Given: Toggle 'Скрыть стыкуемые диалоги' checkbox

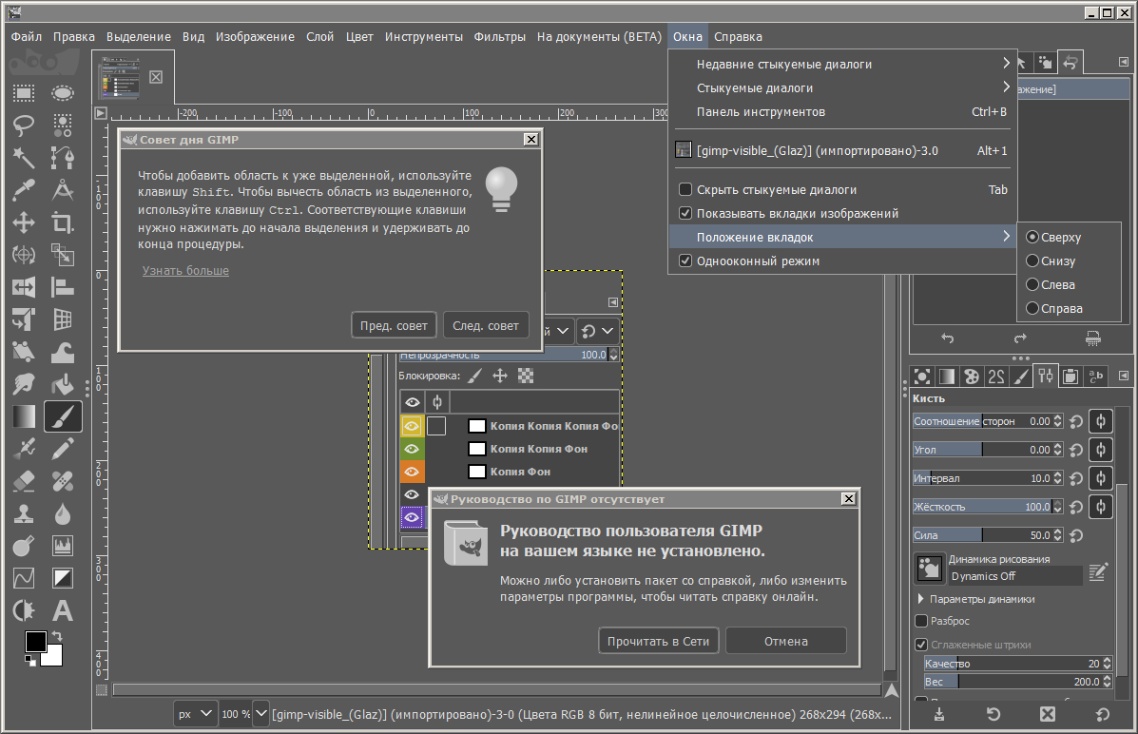Looking at the screenshot, I should coord(685,189).
